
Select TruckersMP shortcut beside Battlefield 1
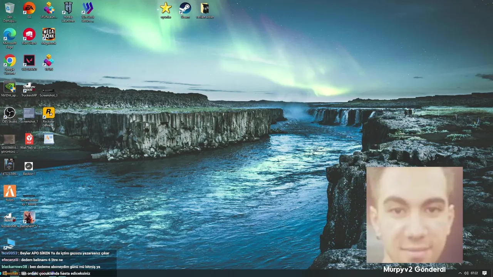[x=10, y=220]
